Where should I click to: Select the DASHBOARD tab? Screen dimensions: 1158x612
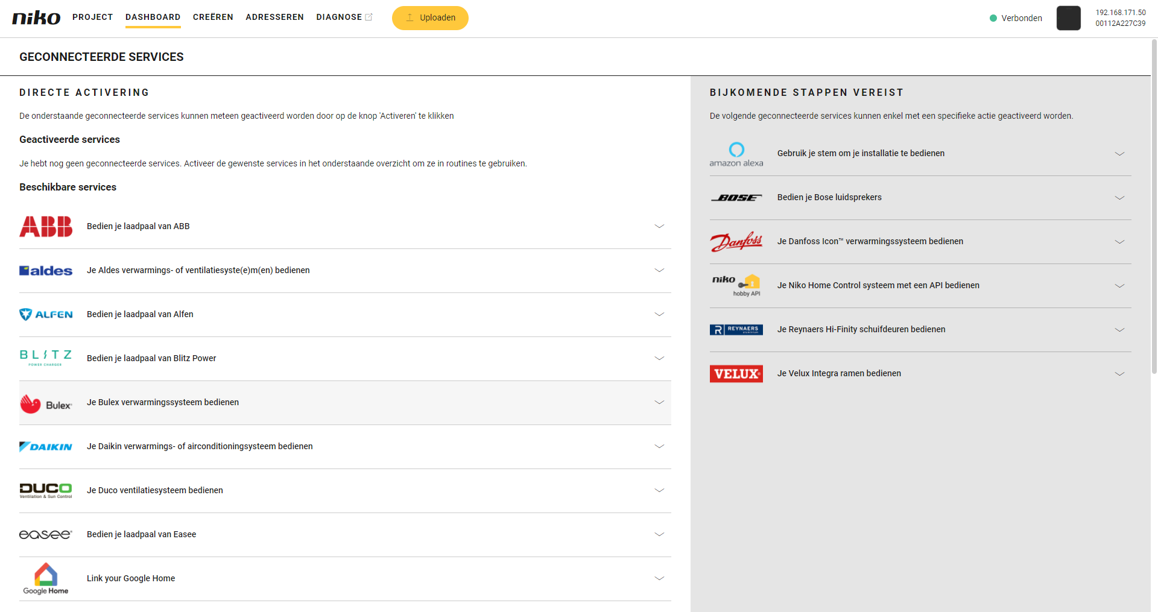coord(153,17)
